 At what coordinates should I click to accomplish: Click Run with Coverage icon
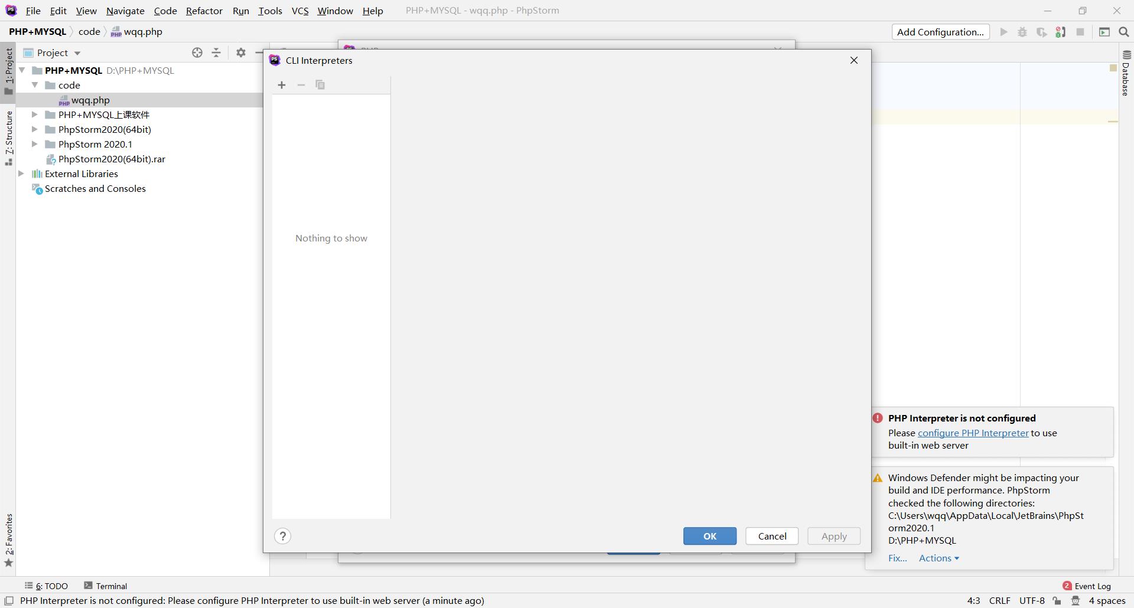[x=1042, y=32]
